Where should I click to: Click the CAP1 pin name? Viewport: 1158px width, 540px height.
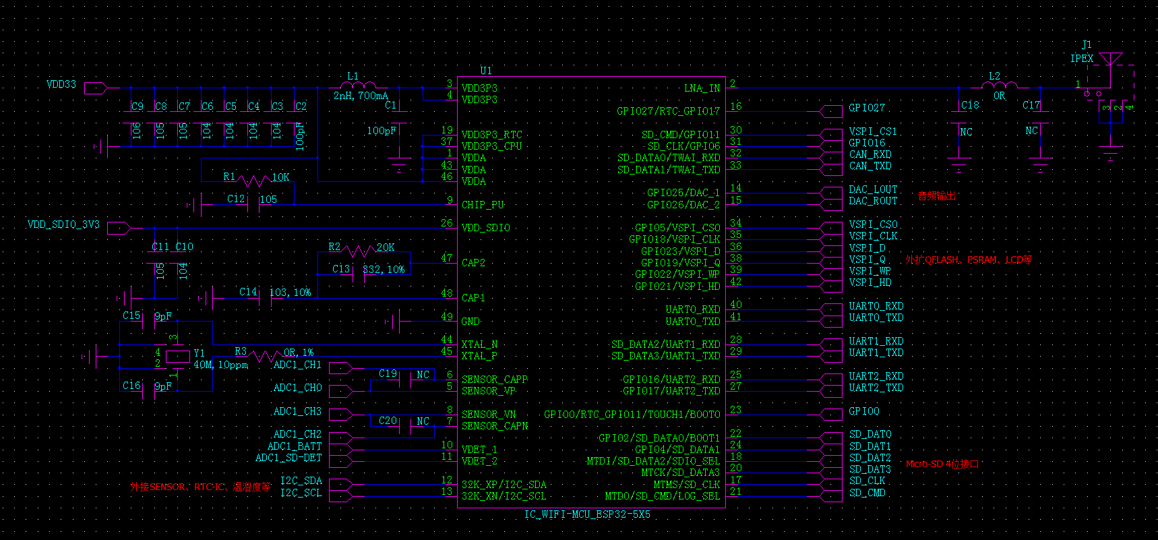(x=473, y=298)
